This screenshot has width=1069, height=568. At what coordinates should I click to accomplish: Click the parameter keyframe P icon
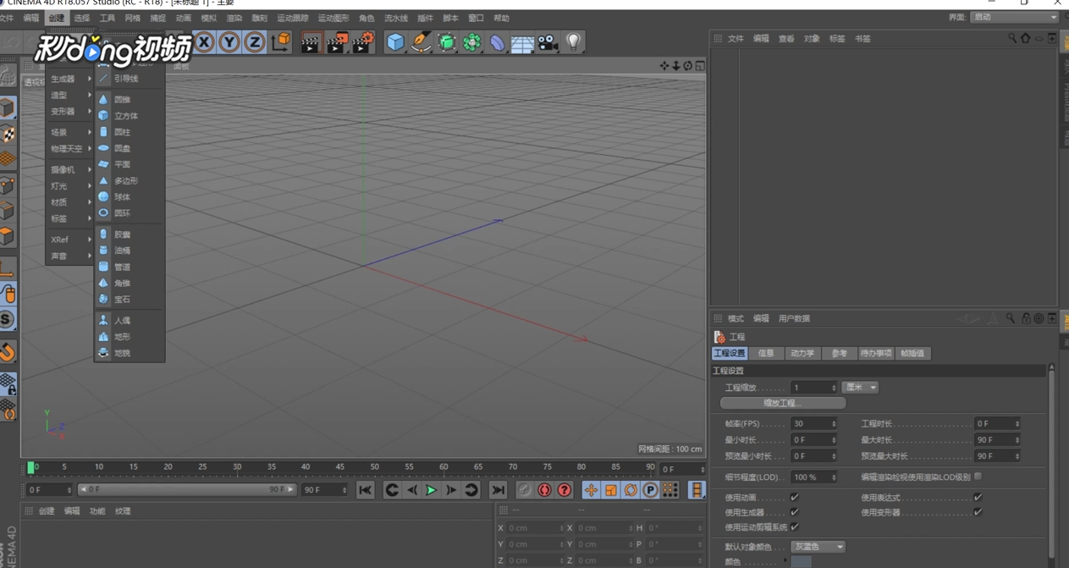coord(650,490)
